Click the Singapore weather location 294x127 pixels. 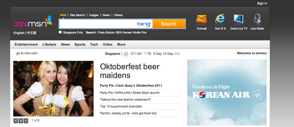point(112,54)
